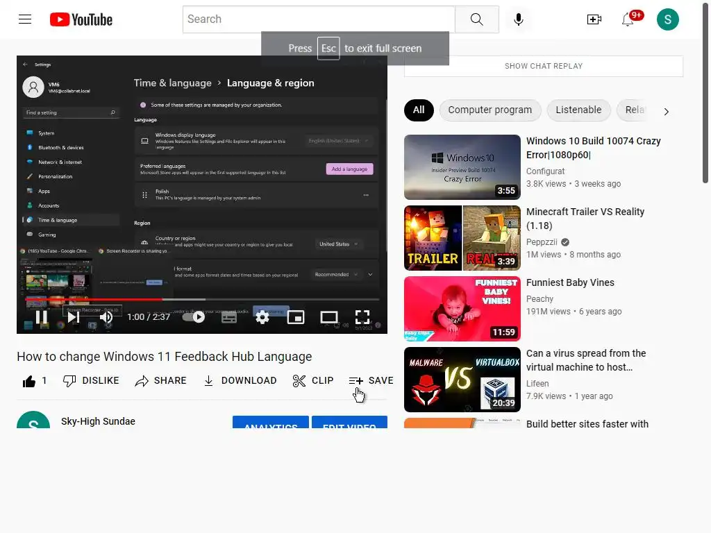Image resolution: width=711 pixels, height=533 pixels.
Task: Share the video
Action: click(161, 381)
